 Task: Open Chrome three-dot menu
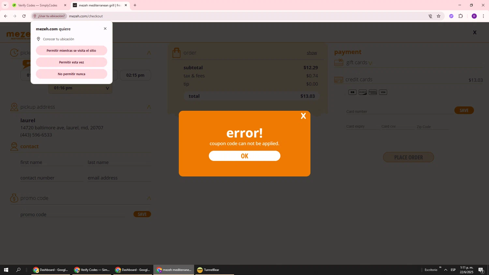(x=483, y=16)
